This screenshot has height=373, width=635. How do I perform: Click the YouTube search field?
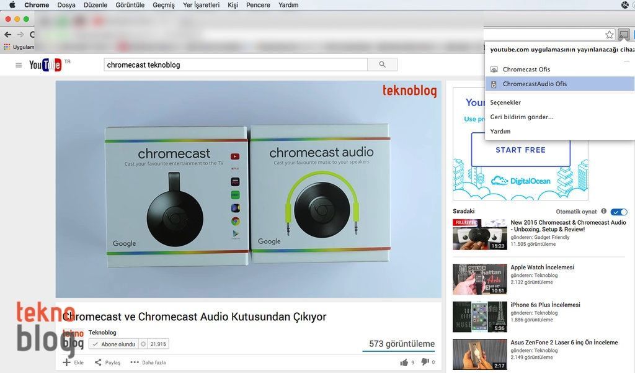236,65
